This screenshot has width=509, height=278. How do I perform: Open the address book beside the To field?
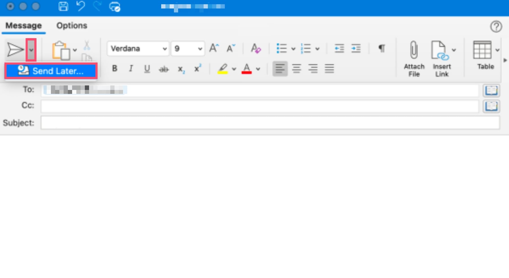tap(491, 90)
